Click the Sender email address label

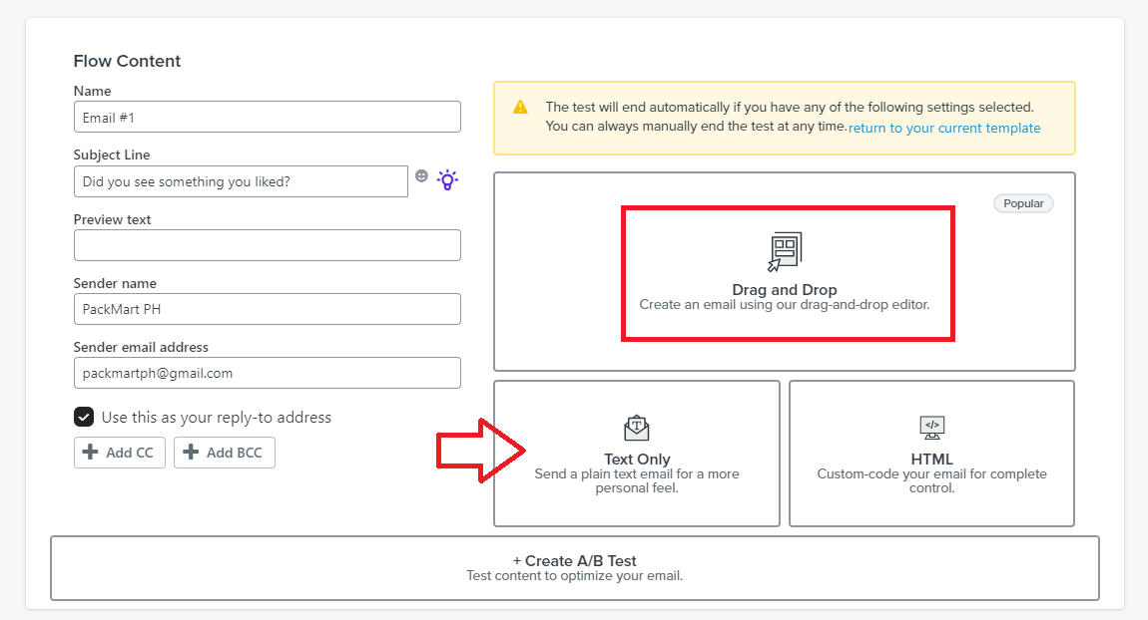pyautogui.click(x=141, y=347)
